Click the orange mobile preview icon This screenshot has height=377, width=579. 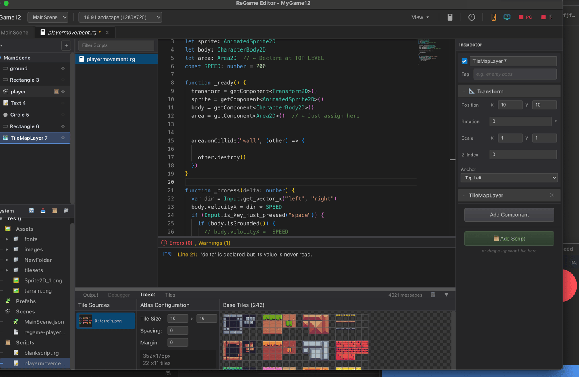tap(494, 17)
